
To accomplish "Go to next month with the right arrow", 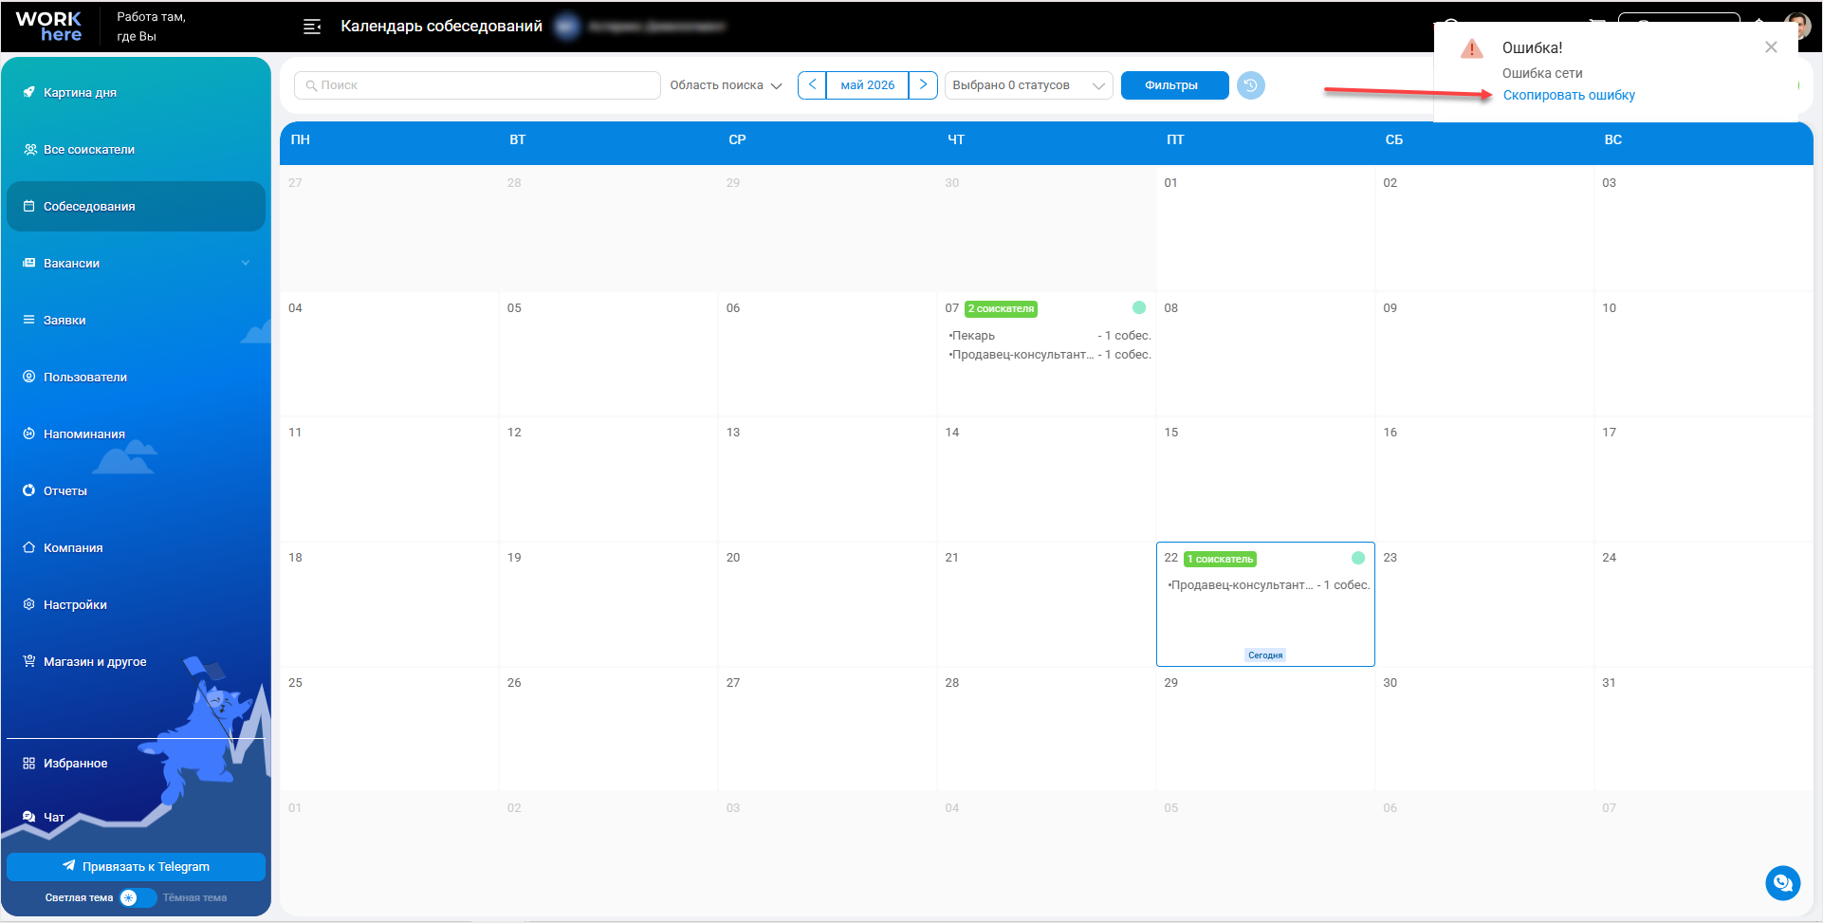I will click(x=923, y=85).
